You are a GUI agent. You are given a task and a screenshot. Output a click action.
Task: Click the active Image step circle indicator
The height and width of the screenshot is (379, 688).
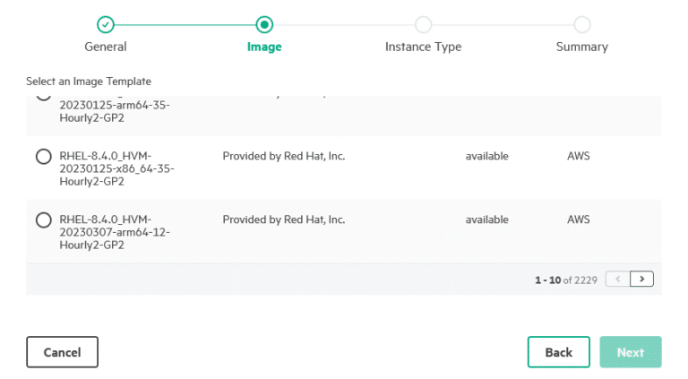click(x=264, y=24)
